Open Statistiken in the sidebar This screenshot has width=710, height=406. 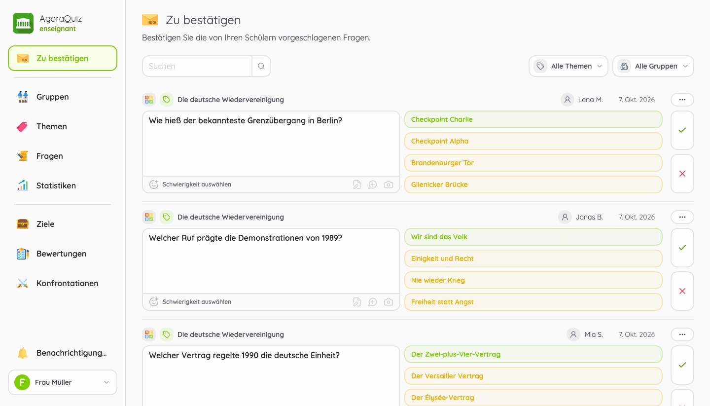pyautogui.click(x=63, y=185)
